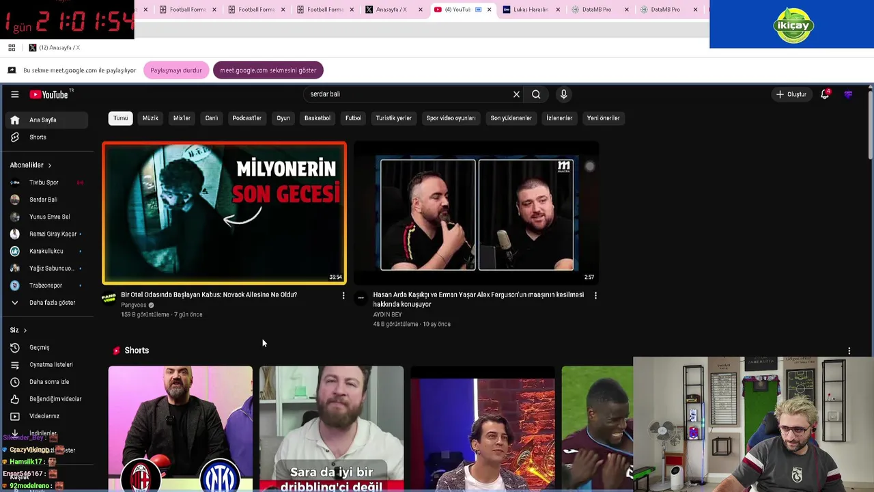Open the Serdar Ali subscription channel
This screenshot has width=874, height=492.
point(46,200)
